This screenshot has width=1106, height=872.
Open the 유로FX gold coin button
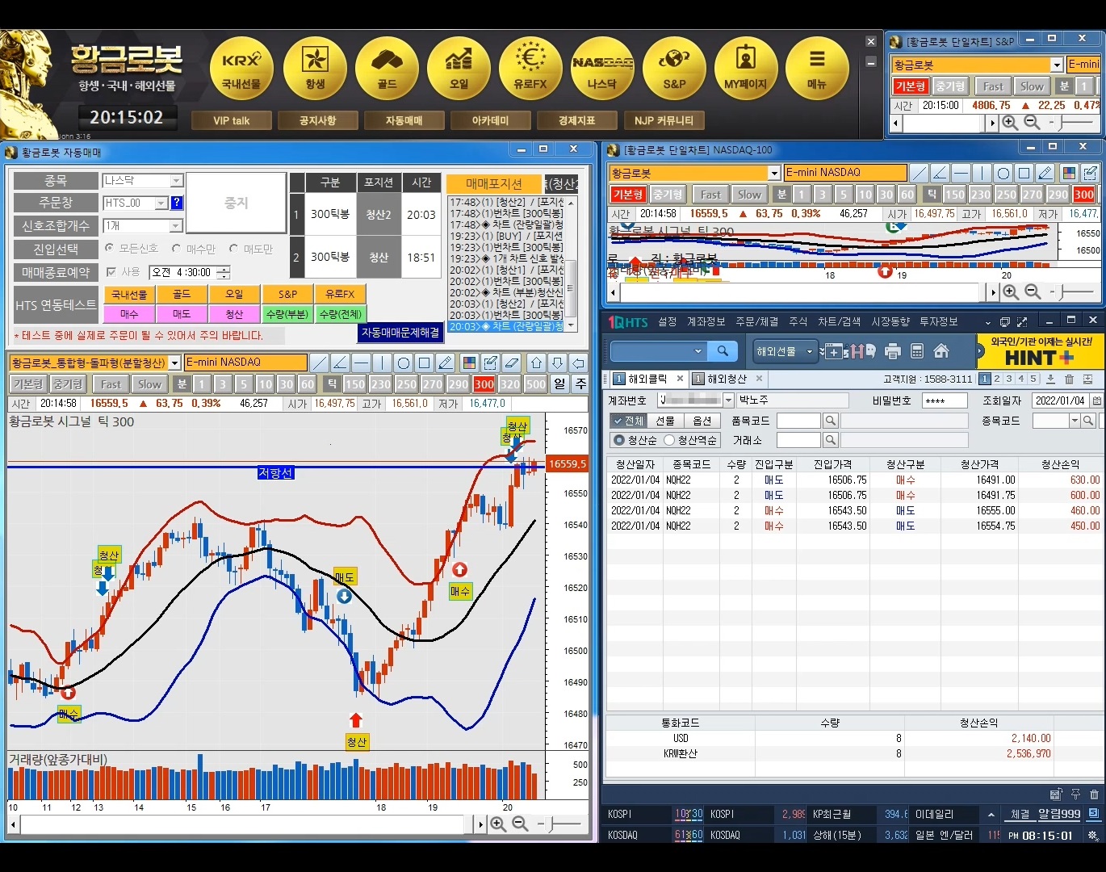click(530, 69)
